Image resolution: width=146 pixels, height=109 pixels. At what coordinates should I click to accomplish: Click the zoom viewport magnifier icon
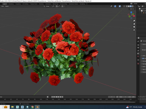point(134,21)
